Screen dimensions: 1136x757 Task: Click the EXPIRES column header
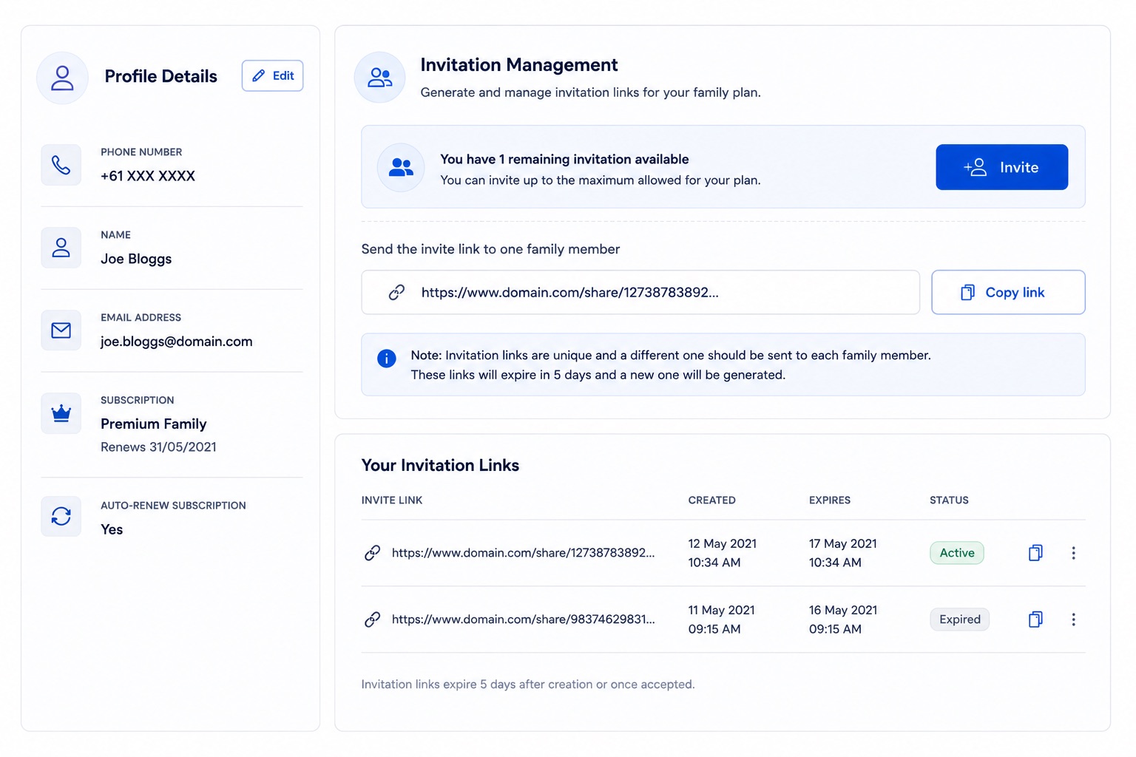pos(830,500)
